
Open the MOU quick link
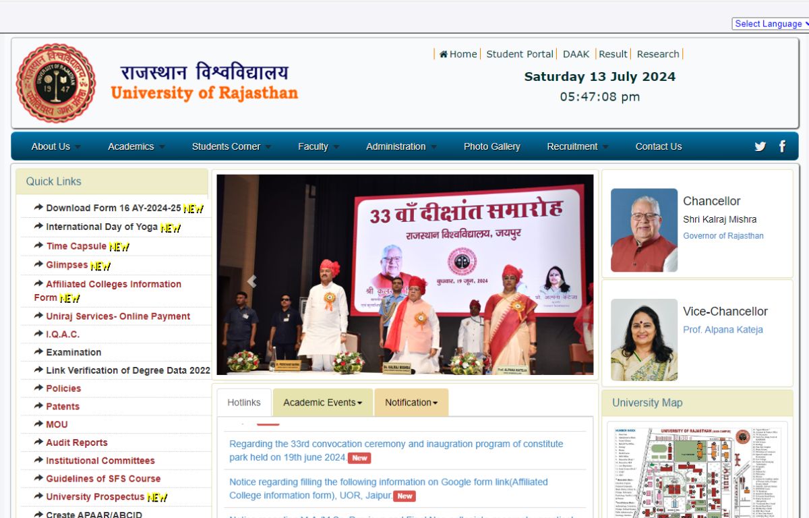pyautogui.click(x=57, y=424)
